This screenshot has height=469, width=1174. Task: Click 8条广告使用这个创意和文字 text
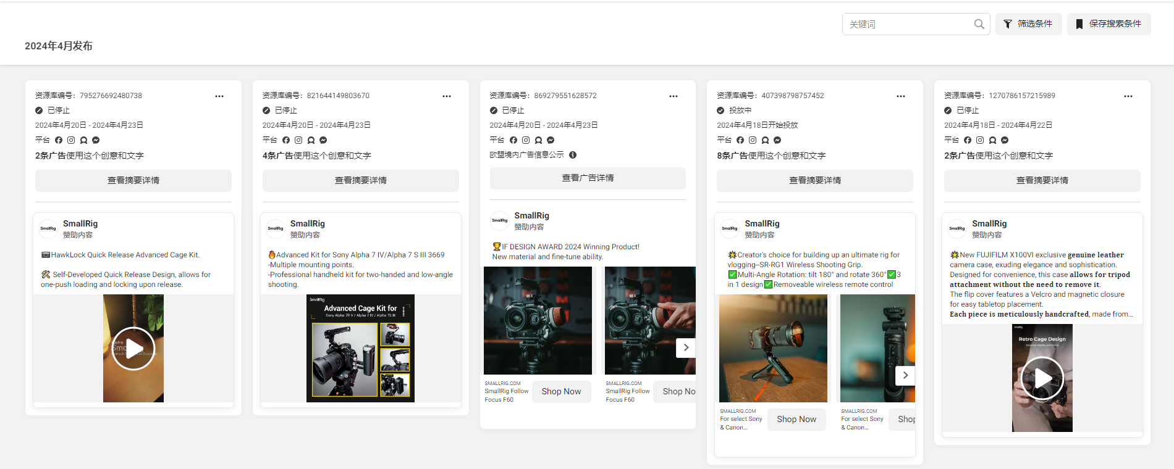coord(771,156)
